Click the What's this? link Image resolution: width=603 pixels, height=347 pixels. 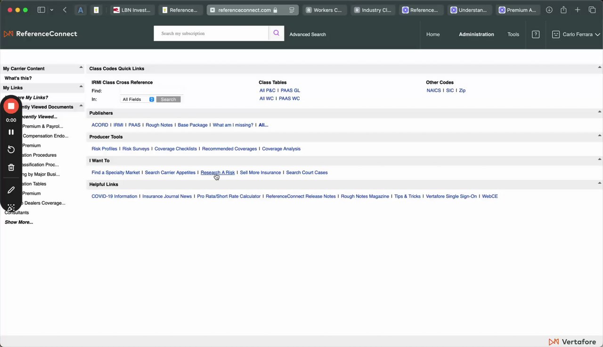pos(18,78)
